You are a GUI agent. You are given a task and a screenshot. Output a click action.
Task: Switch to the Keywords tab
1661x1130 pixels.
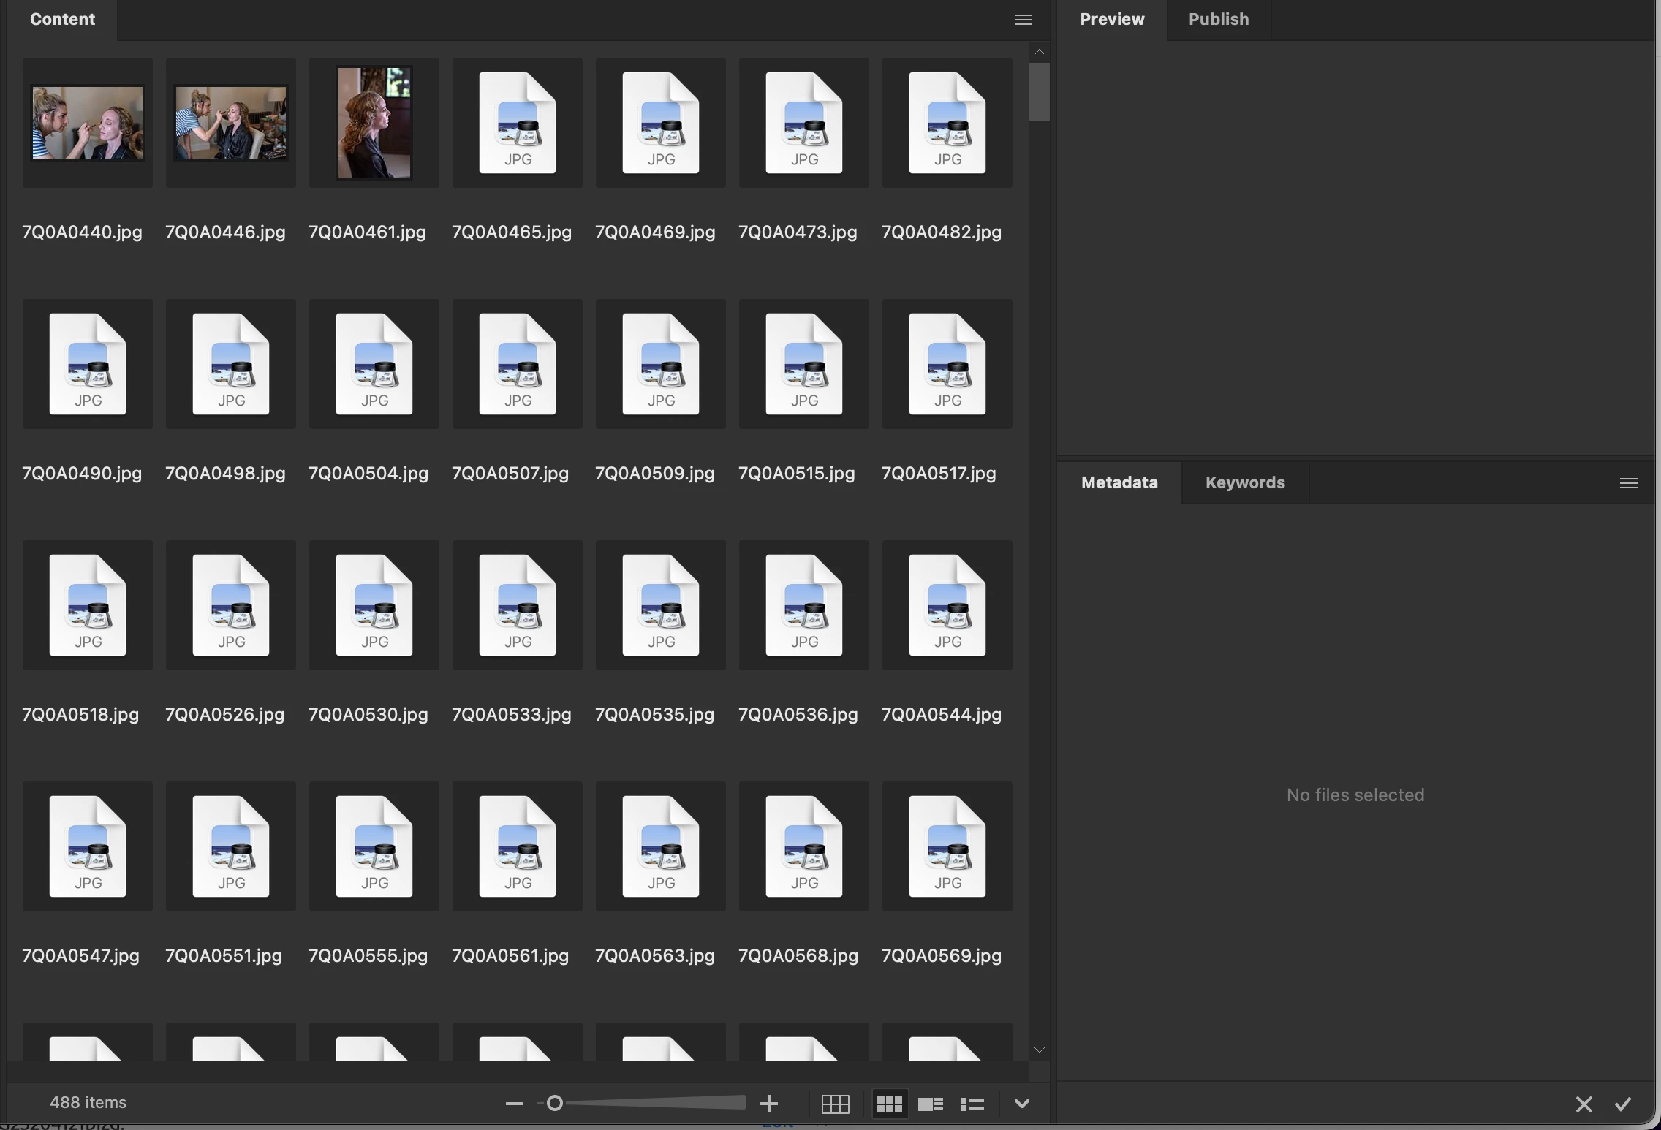point(1244,483)
